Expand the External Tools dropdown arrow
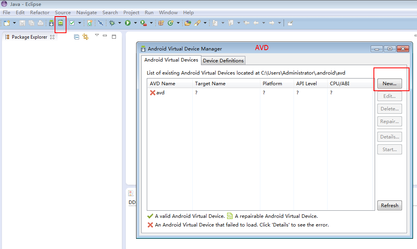Screen dimensions: 417x249 (151, 23)
